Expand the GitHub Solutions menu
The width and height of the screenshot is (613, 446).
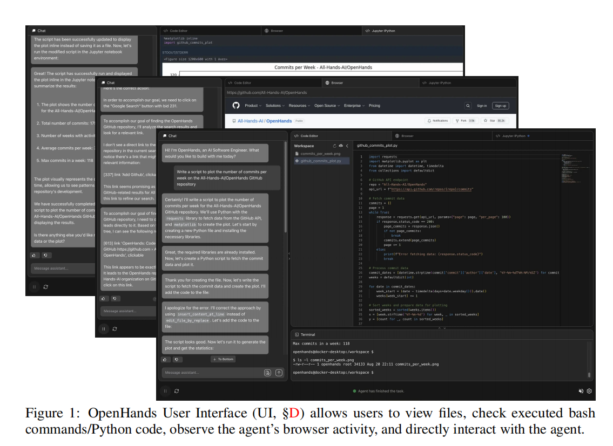[275, 106]
